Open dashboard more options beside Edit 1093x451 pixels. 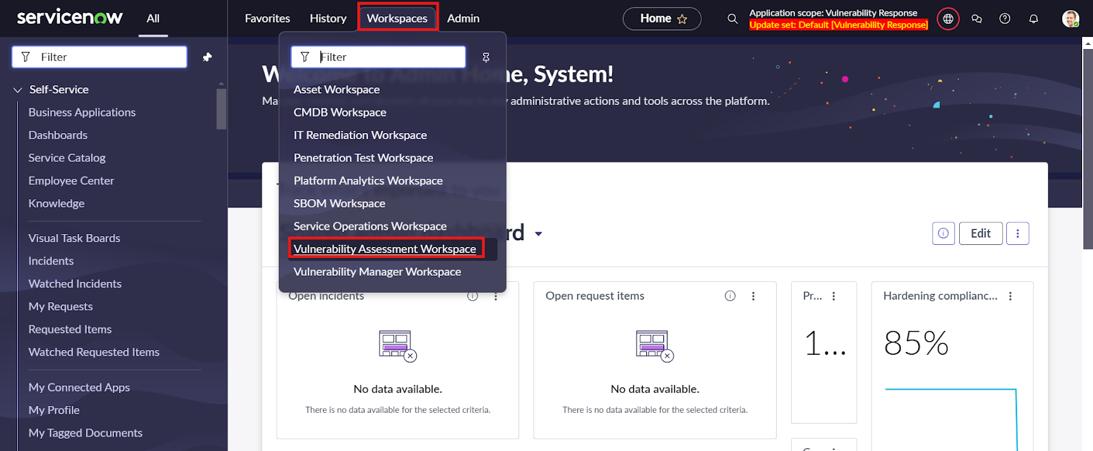pos(1017,233)
